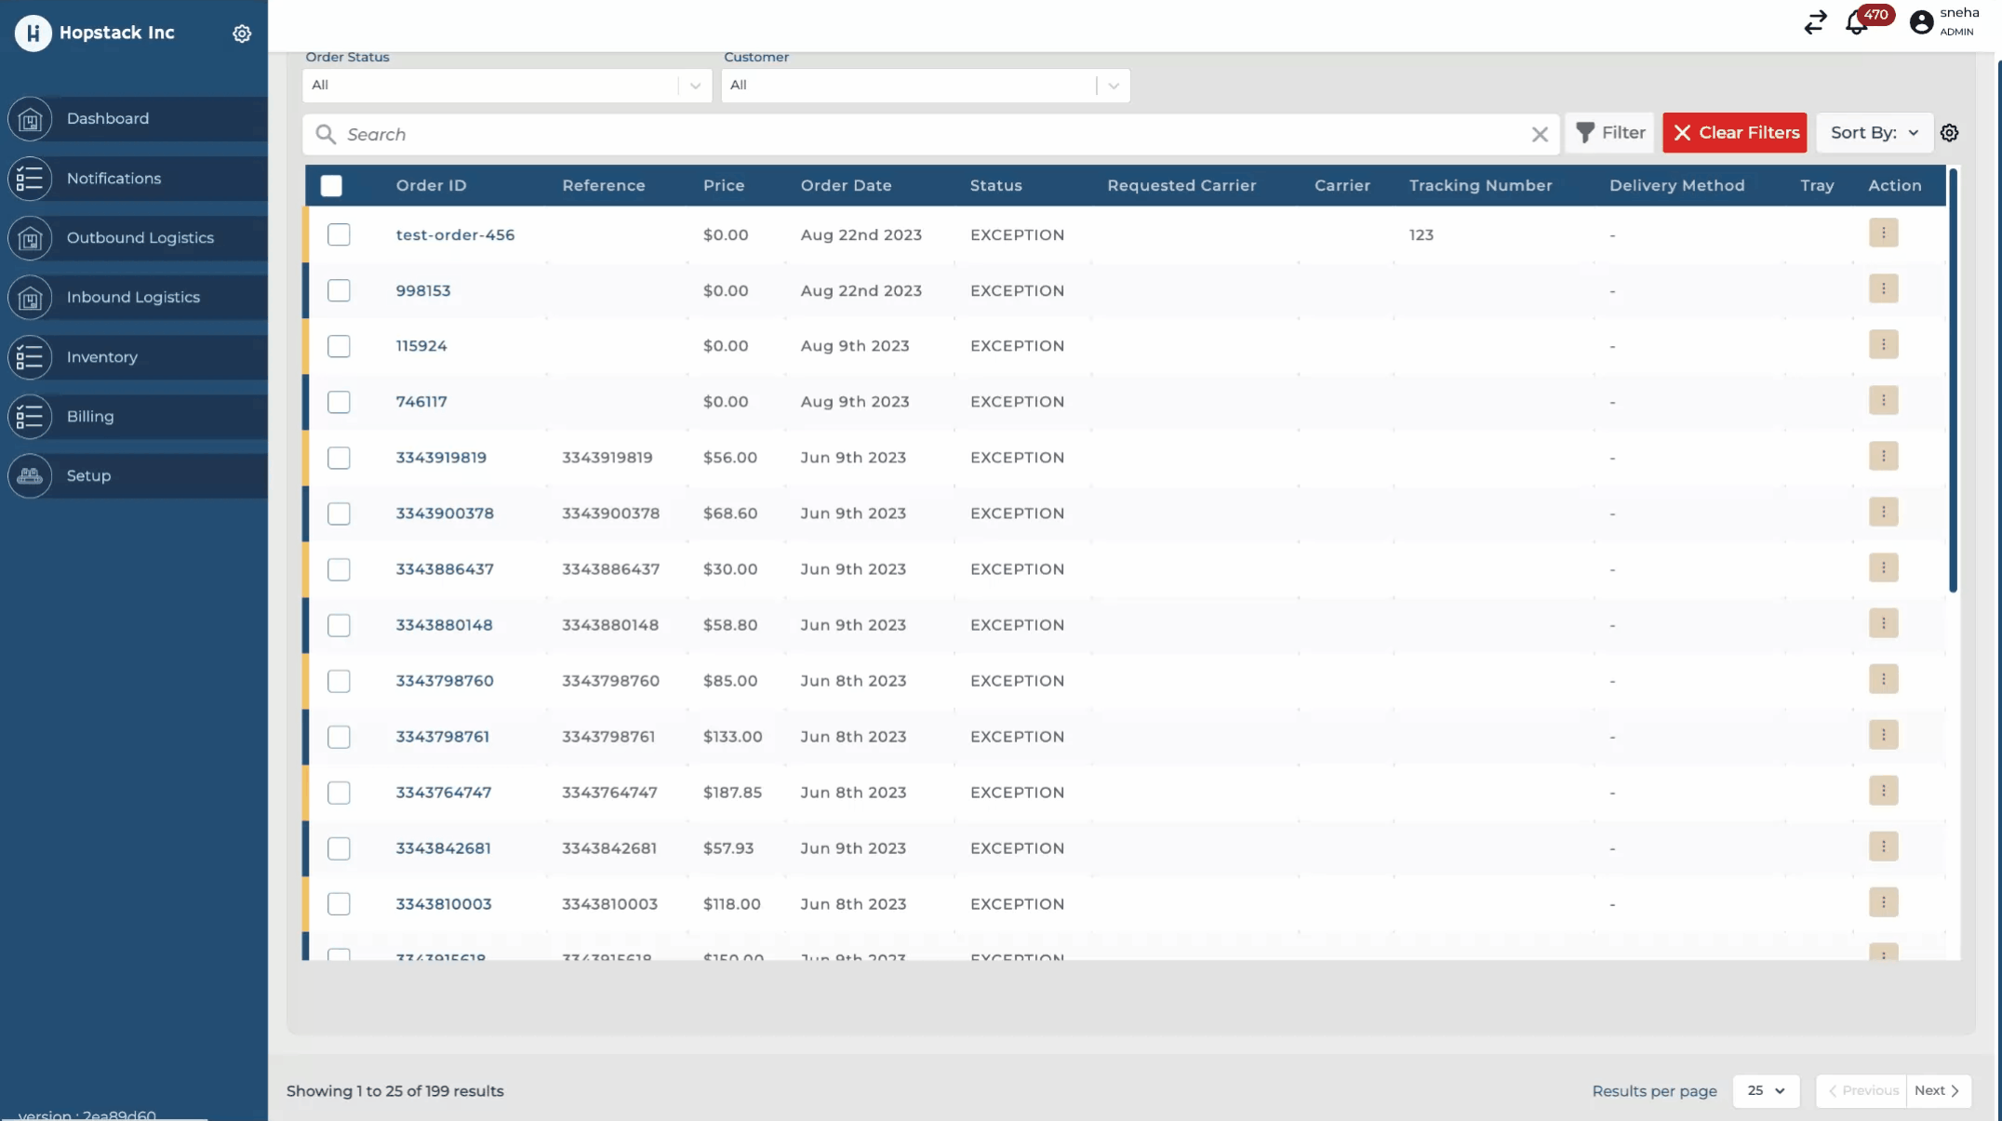The height and width of the screenshot is (1121, 2002).
Task: Open the Sort By dropdown
Action: tap(1874, 133)
